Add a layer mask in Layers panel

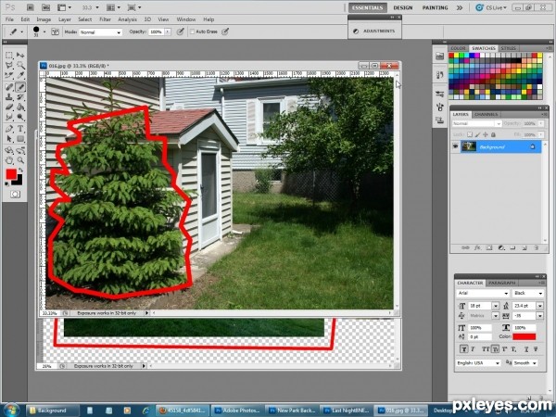tap(489, 247)
